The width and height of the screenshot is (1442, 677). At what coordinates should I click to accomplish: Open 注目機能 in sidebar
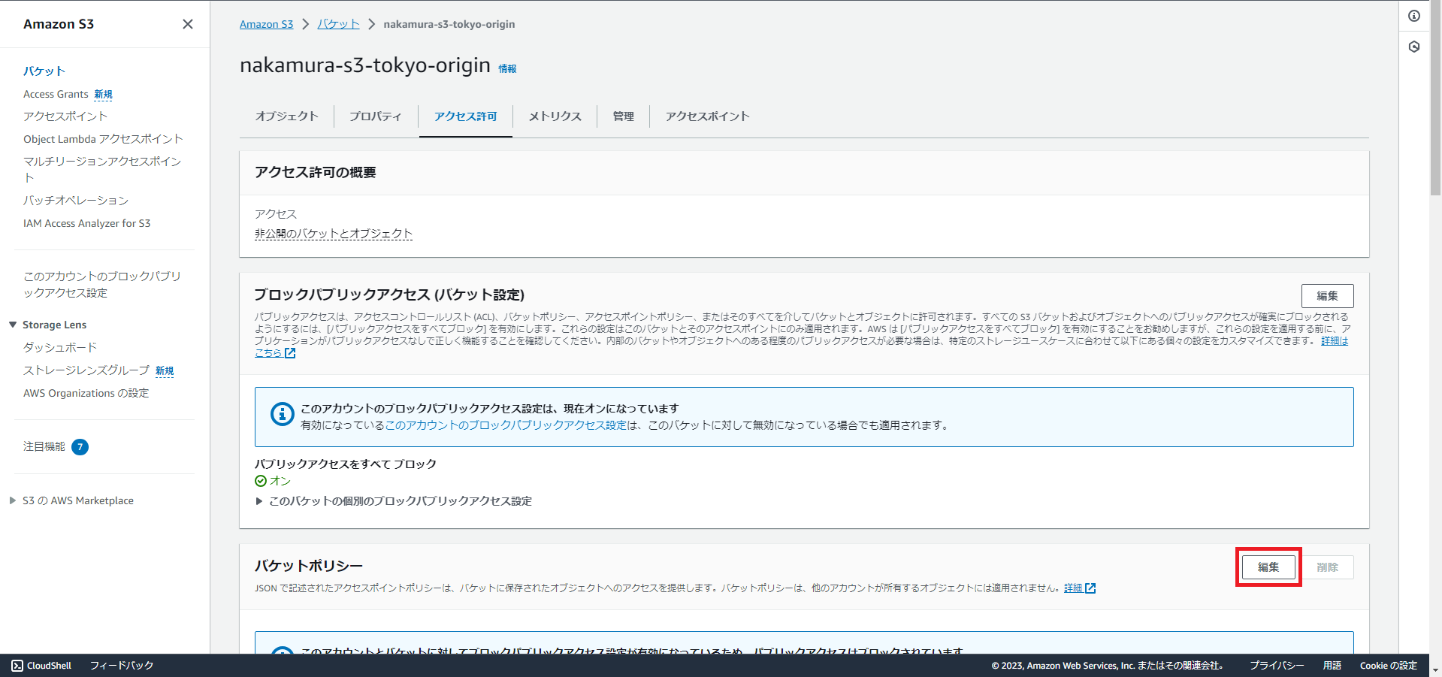(x=44, y=447)
